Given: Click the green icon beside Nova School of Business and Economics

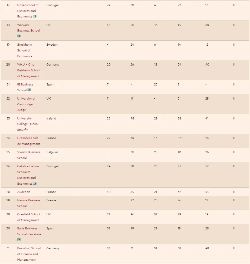Looking at the screenshot, I should coord(35,16).
